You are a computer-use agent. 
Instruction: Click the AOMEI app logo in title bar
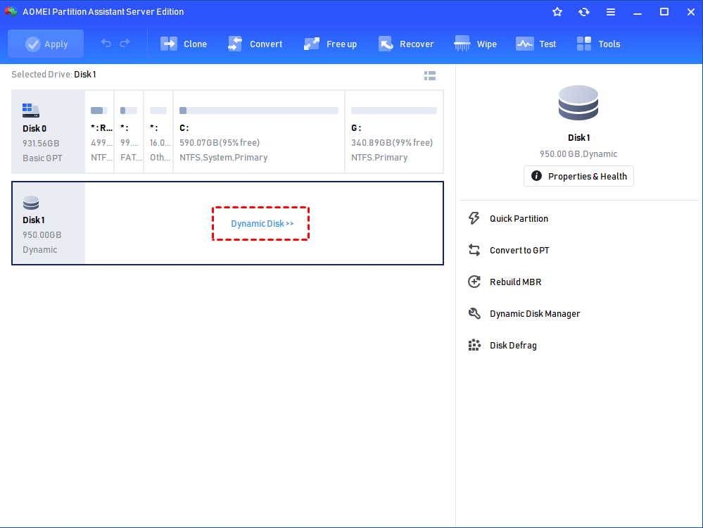coord(11,12)
